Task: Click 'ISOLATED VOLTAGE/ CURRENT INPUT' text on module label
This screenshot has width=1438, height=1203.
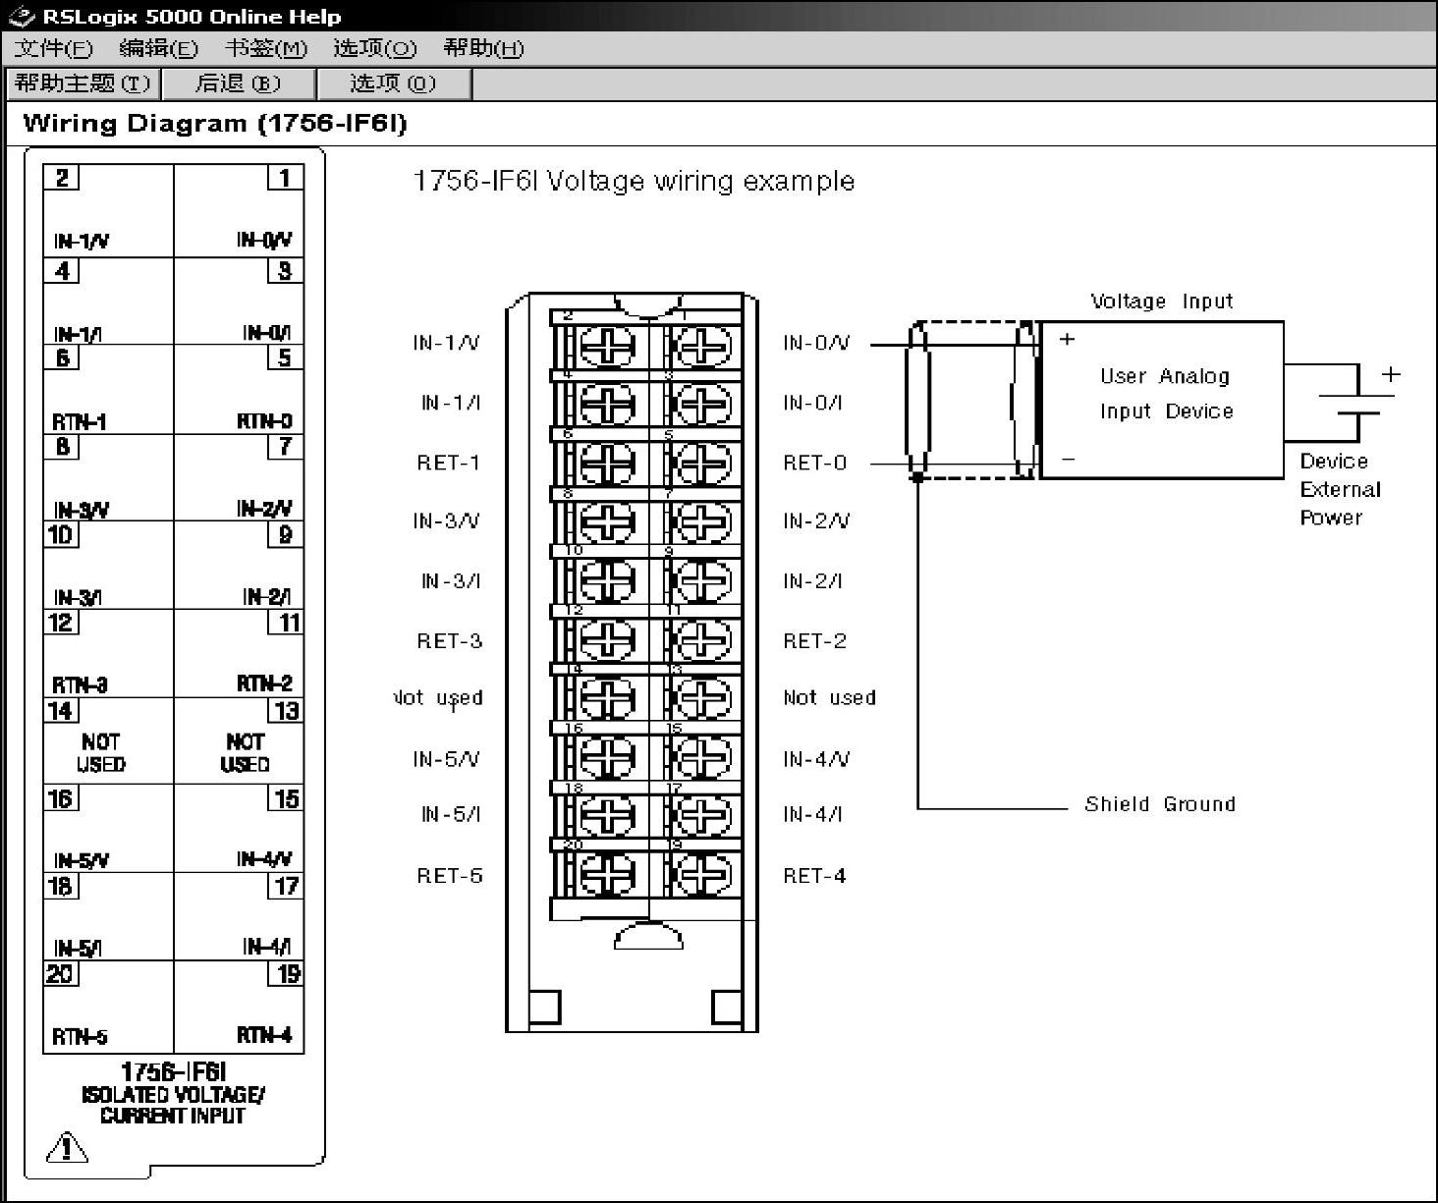Action: (173, 1105)
